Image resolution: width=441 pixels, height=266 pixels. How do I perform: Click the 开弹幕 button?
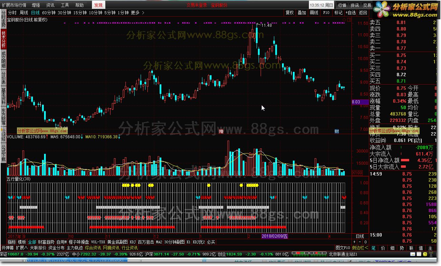[x=7, y=248]
